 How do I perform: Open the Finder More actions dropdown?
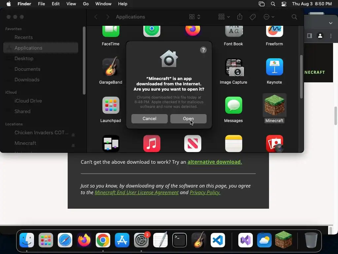tap(269, 17)
